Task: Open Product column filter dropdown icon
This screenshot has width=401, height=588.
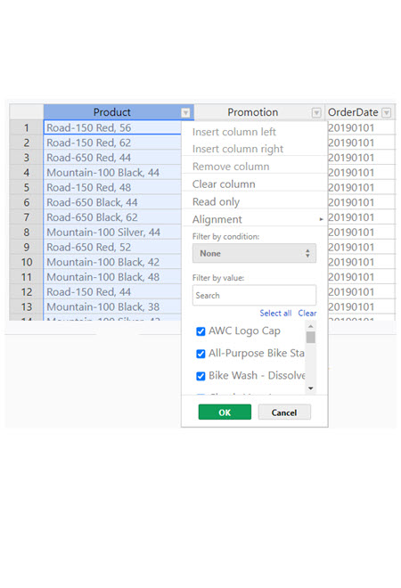Action: tap(185, 112)
